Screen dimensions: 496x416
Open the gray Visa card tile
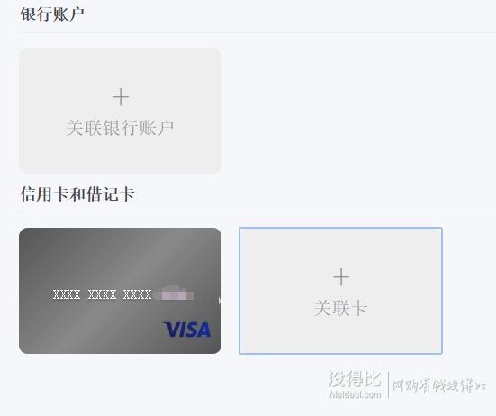coord(121,291)
